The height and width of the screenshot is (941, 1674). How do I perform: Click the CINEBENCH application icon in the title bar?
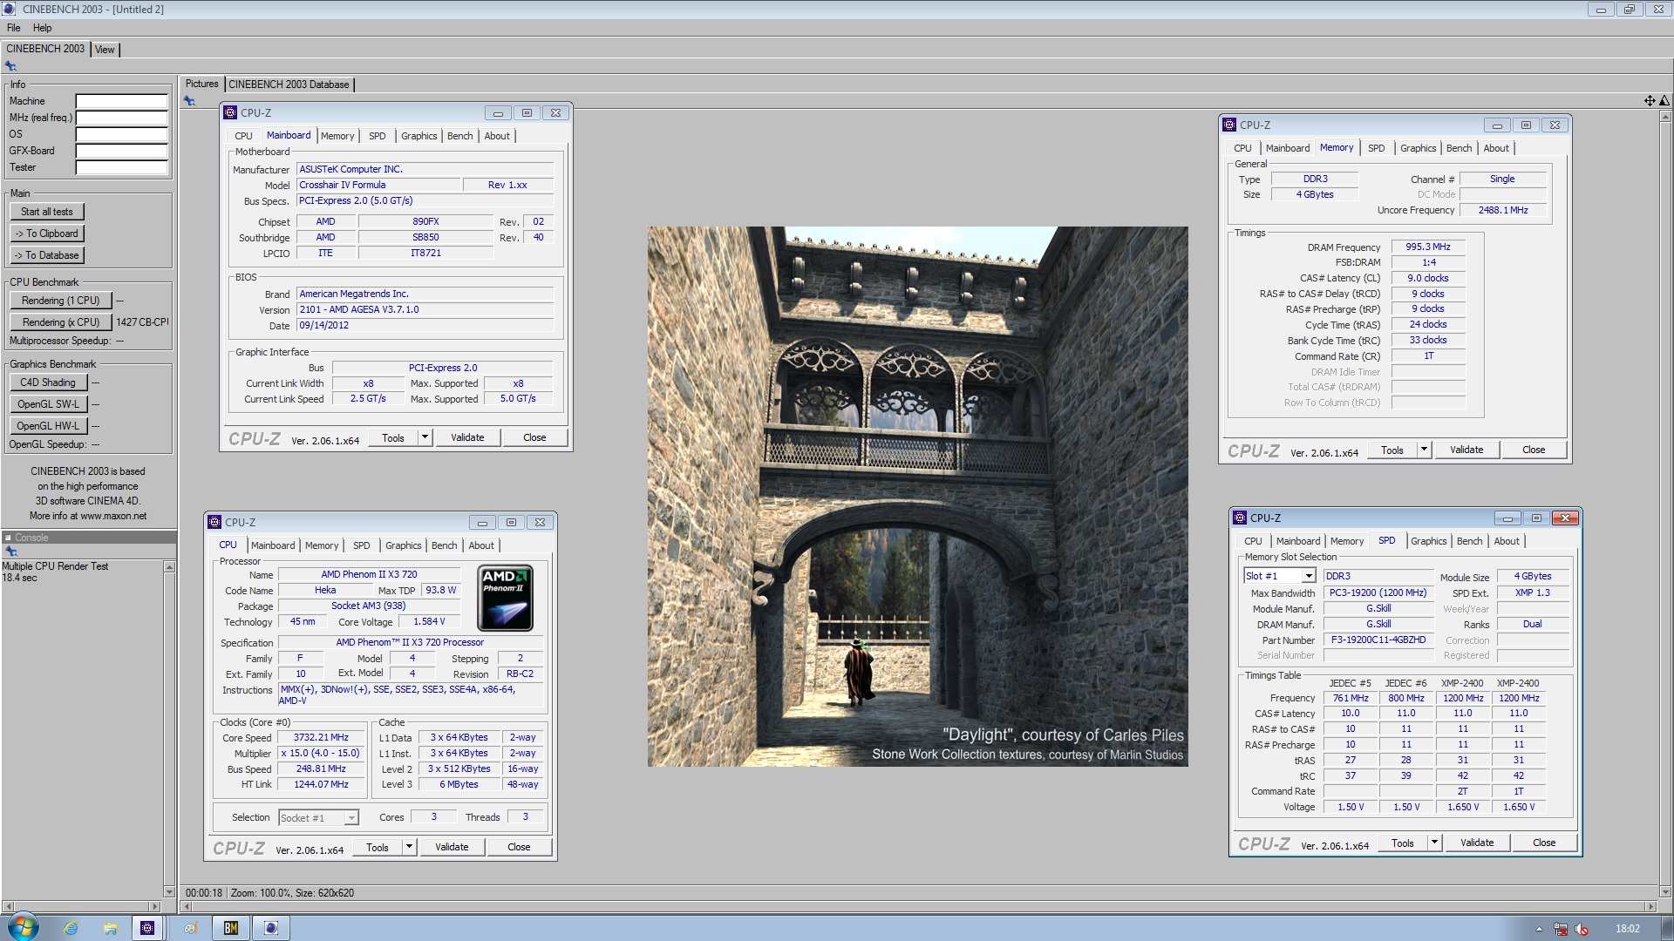click(9, 9)
